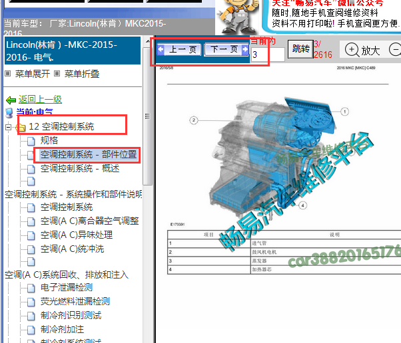
Task: Click the page icon beside 制冷剂识别测试
Action: coord(31,316)
